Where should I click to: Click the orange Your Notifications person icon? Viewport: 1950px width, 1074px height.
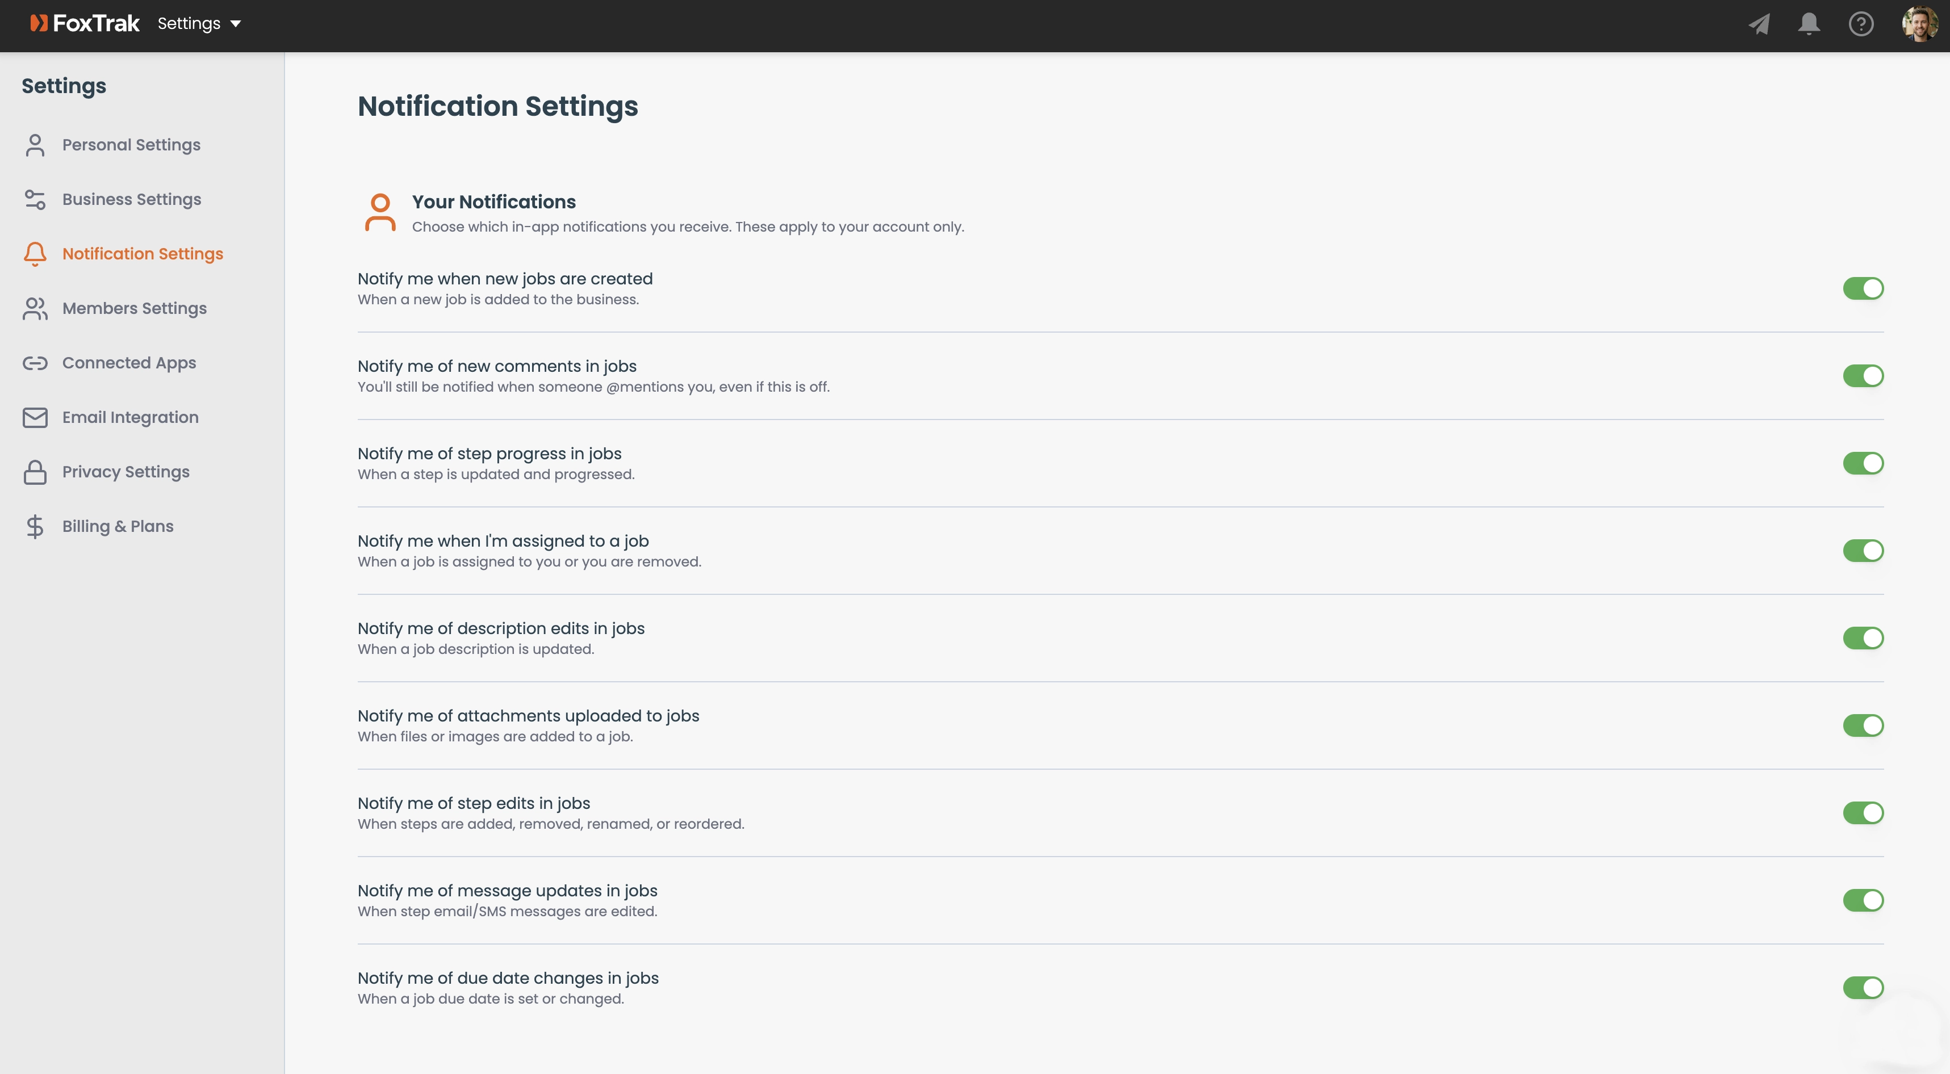coord(380,212)
